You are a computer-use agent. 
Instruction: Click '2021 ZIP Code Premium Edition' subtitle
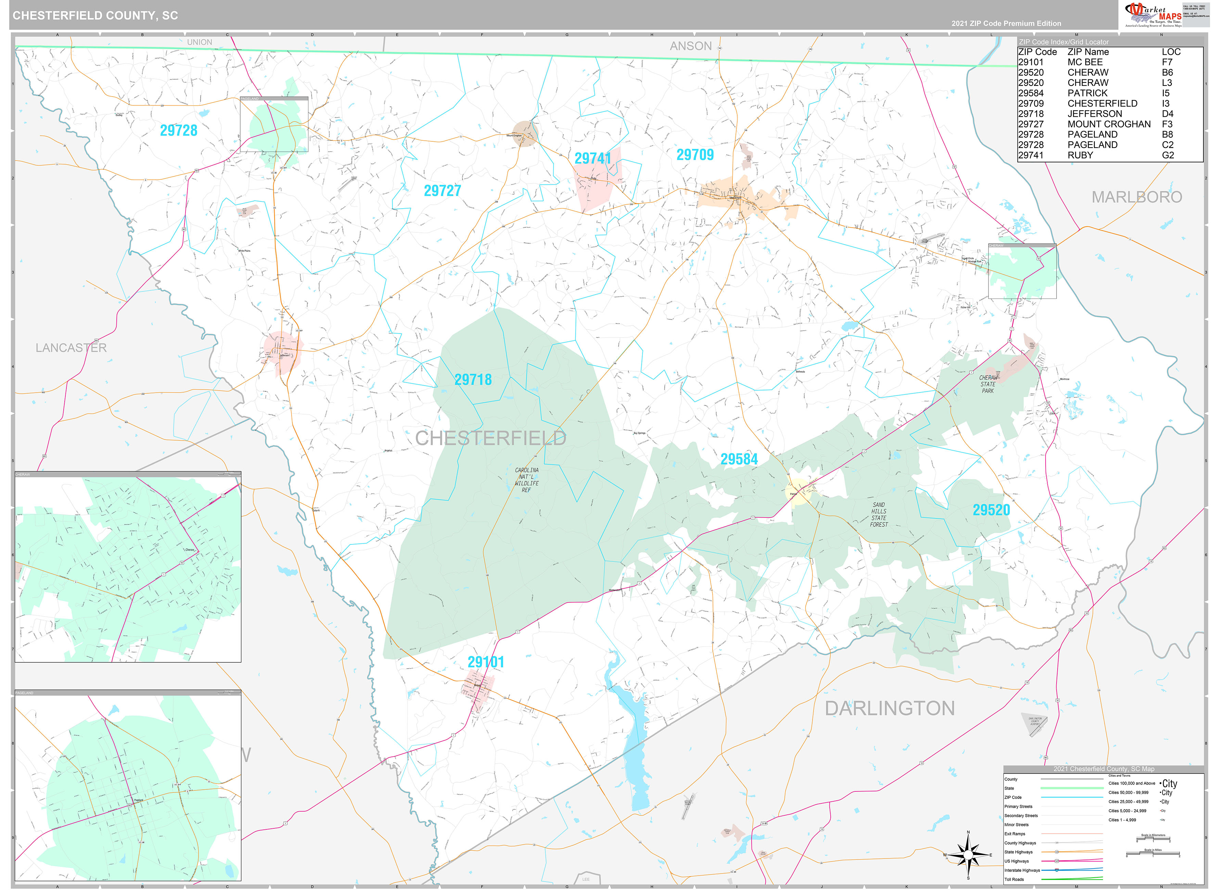pos(1006,23)
